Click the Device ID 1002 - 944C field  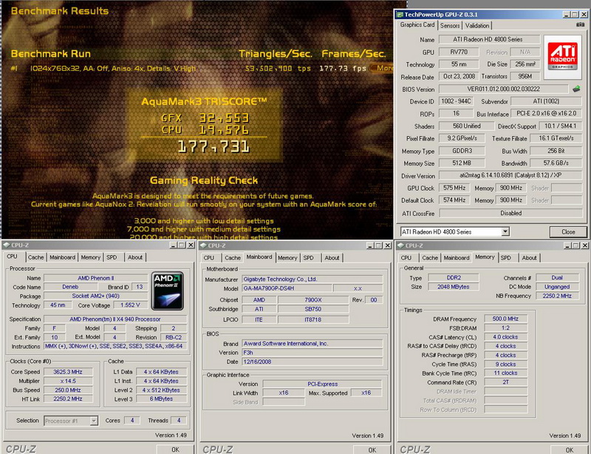click(456, 101)
